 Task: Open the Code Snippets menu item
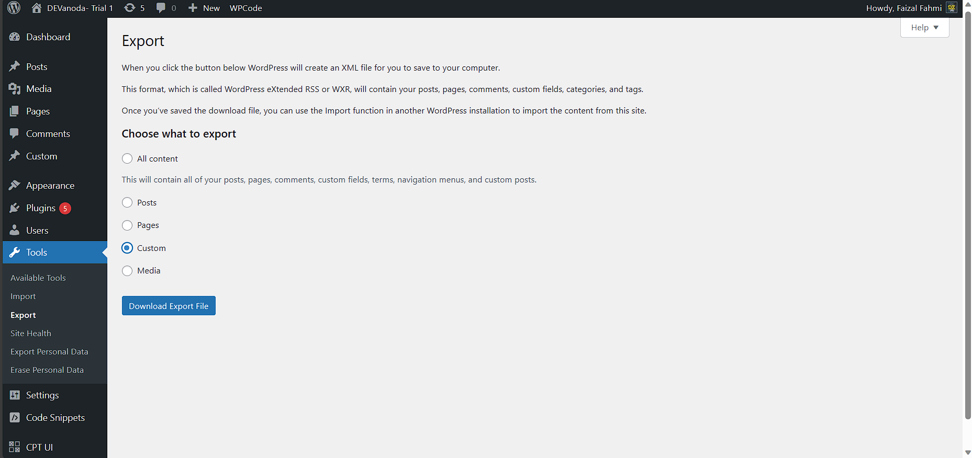click(x=54, y=417)
